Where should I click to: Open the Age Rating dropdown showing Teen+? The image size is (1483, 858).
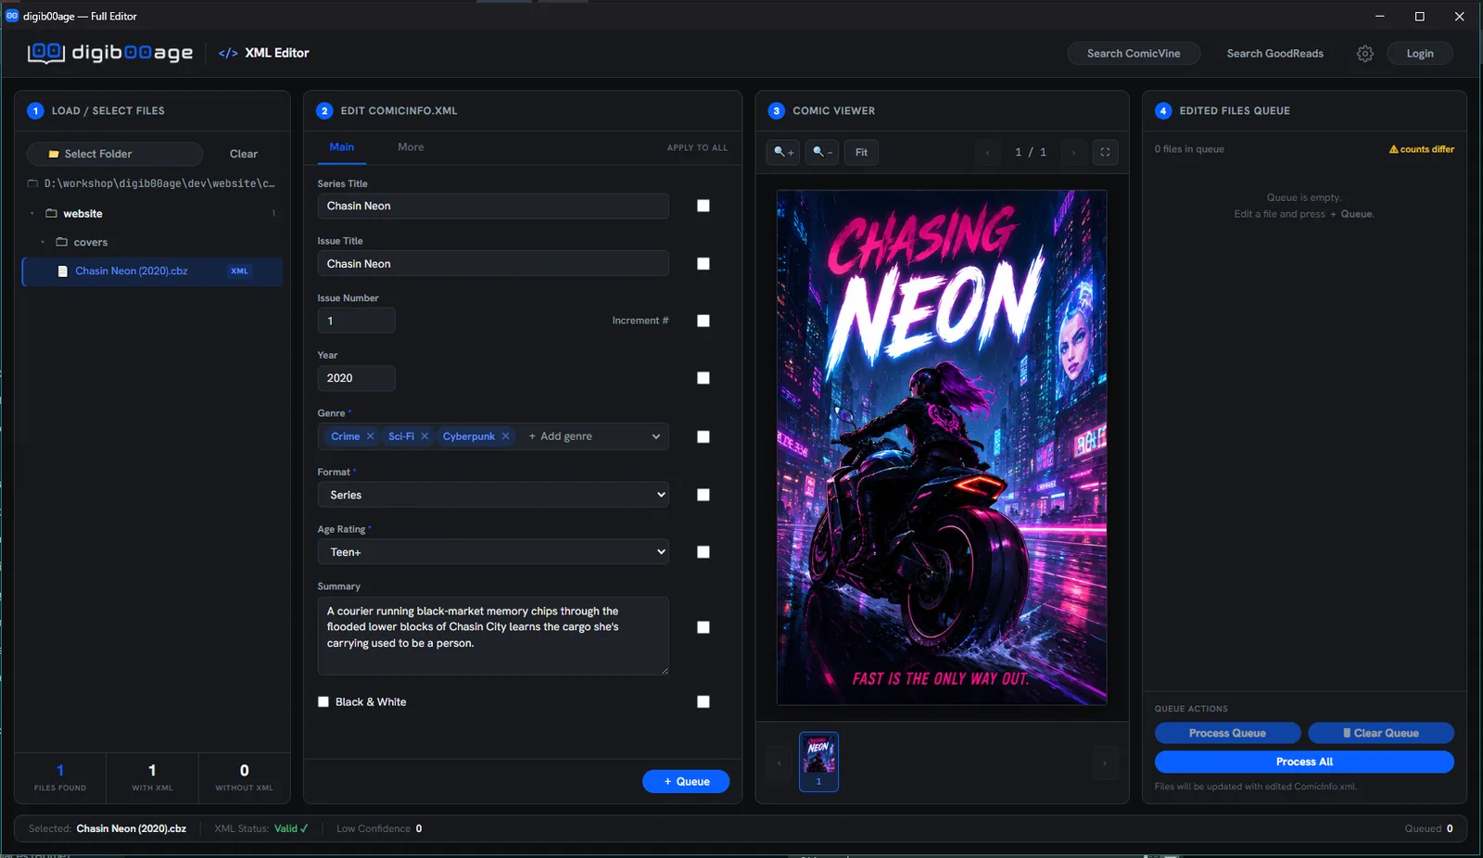[493, 552]
